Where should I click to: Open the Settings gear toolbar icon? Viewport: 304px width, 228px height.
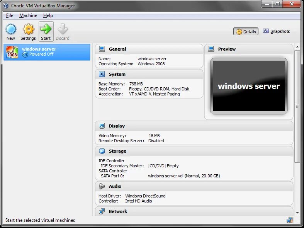coord(28,29)
